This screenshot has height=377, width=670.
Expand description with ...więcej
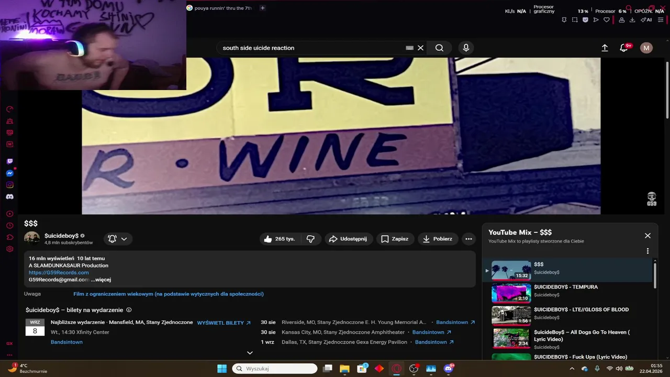(101, 280)
